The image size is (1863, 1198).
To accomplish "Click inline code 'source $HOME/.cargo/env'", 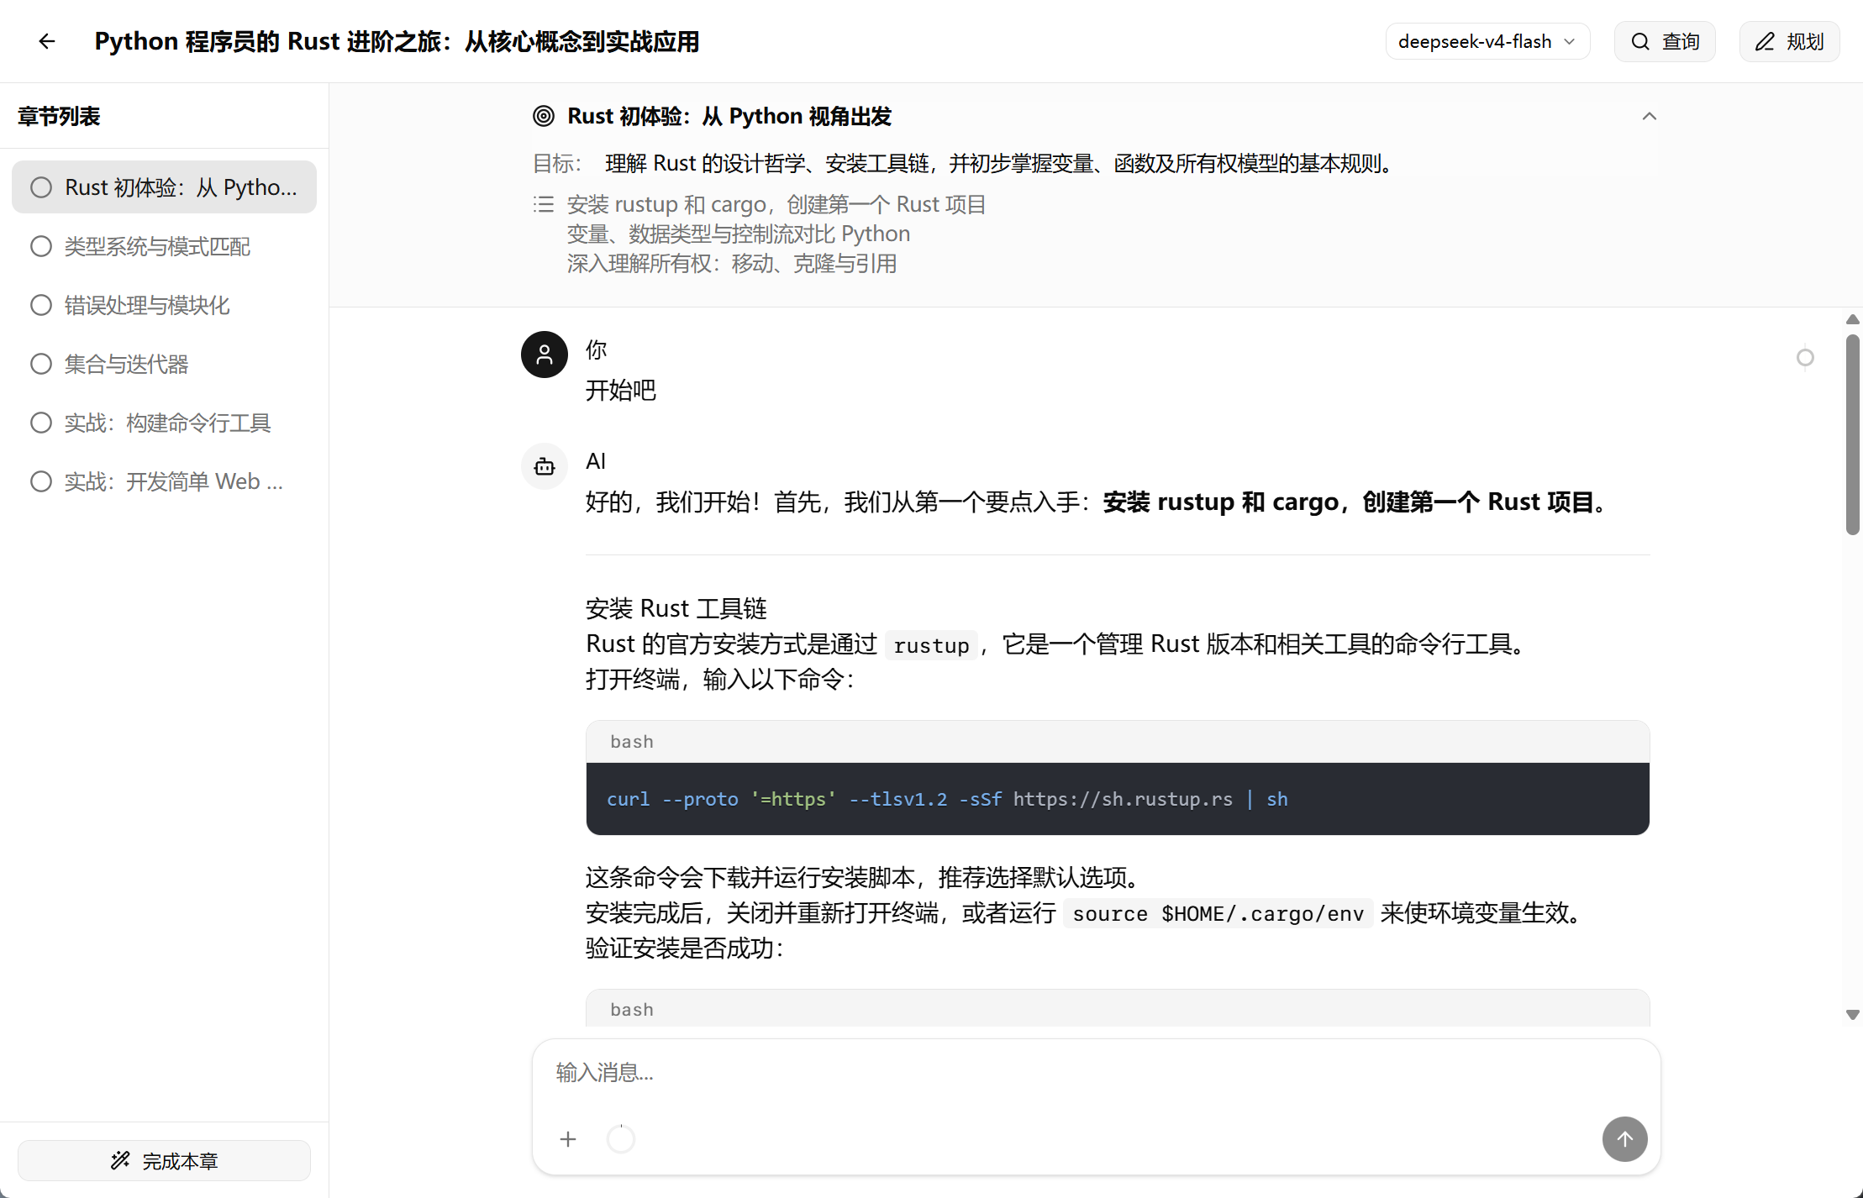I will click(x=1218, y=913).
